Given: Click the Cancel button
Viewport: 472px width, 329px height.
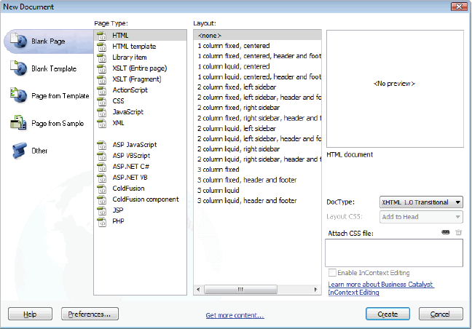Looking at the screenshot, I should click(x=441, y=314).
